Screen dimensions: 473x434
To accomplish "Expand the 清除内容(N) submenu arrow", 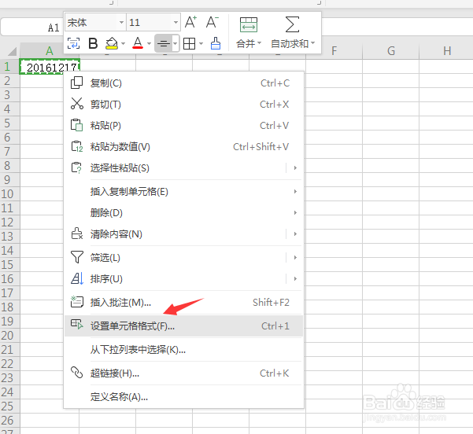I will (x=295, y=234).
